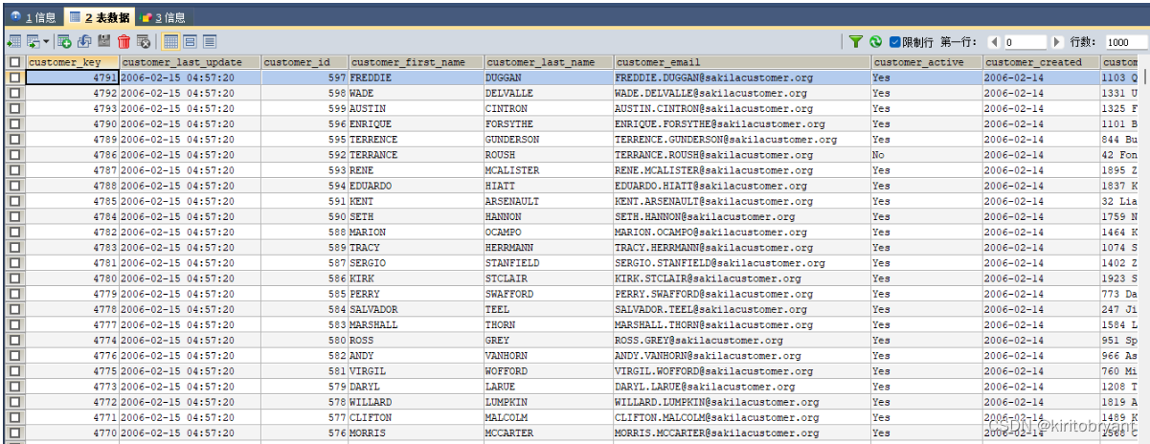Check the row checkbox for customer_key 4774
Screen dimensions: 1150x444
pyautogui.click(x=14, y=340)
